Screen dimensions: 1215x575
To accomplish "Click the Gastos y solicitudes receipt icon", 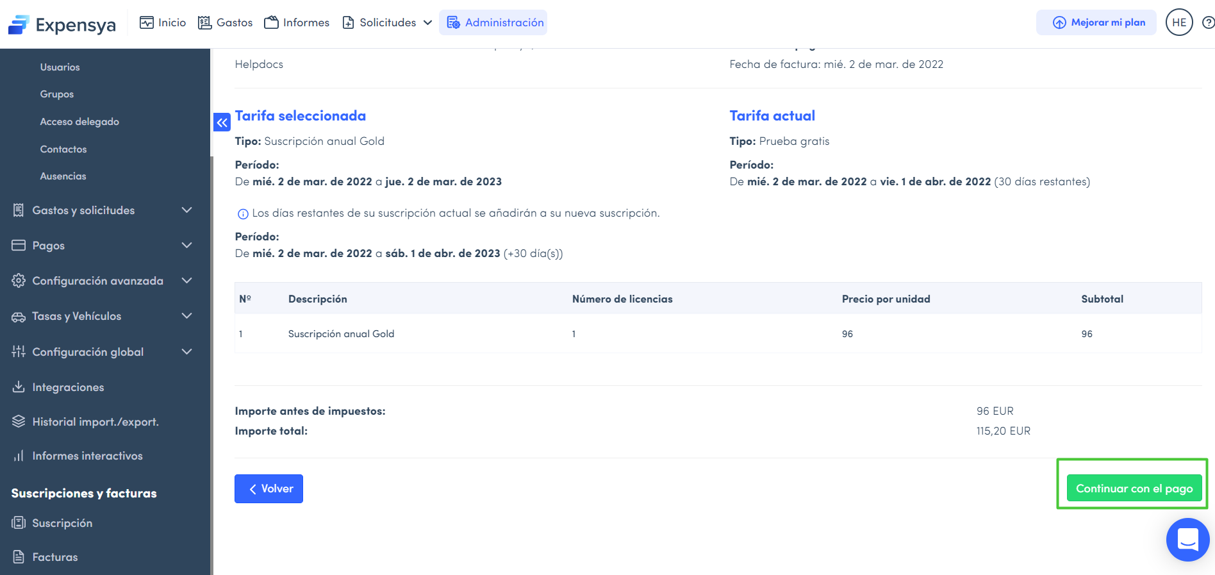I will click(x=19, y=210).
